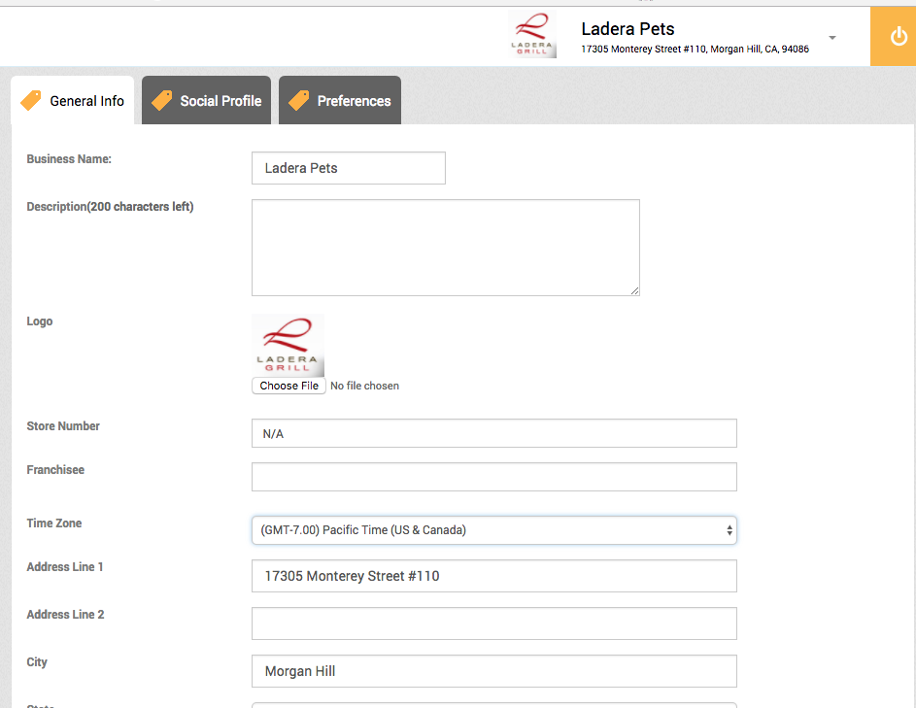Click the tag icon on Preferences tab
Image resolution: width=916 pixels, height=708 pixels.
298,100
